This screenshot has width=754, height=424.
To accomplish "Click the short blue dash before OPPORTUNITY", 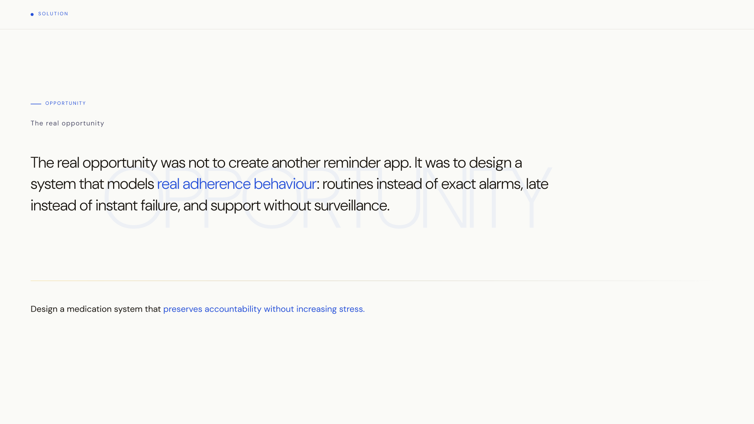I will (36, 104).
